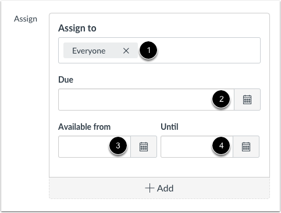This screenshot has width=281, height=213.
Task: Click the plus icon beside Add
Action: point(150,188)
